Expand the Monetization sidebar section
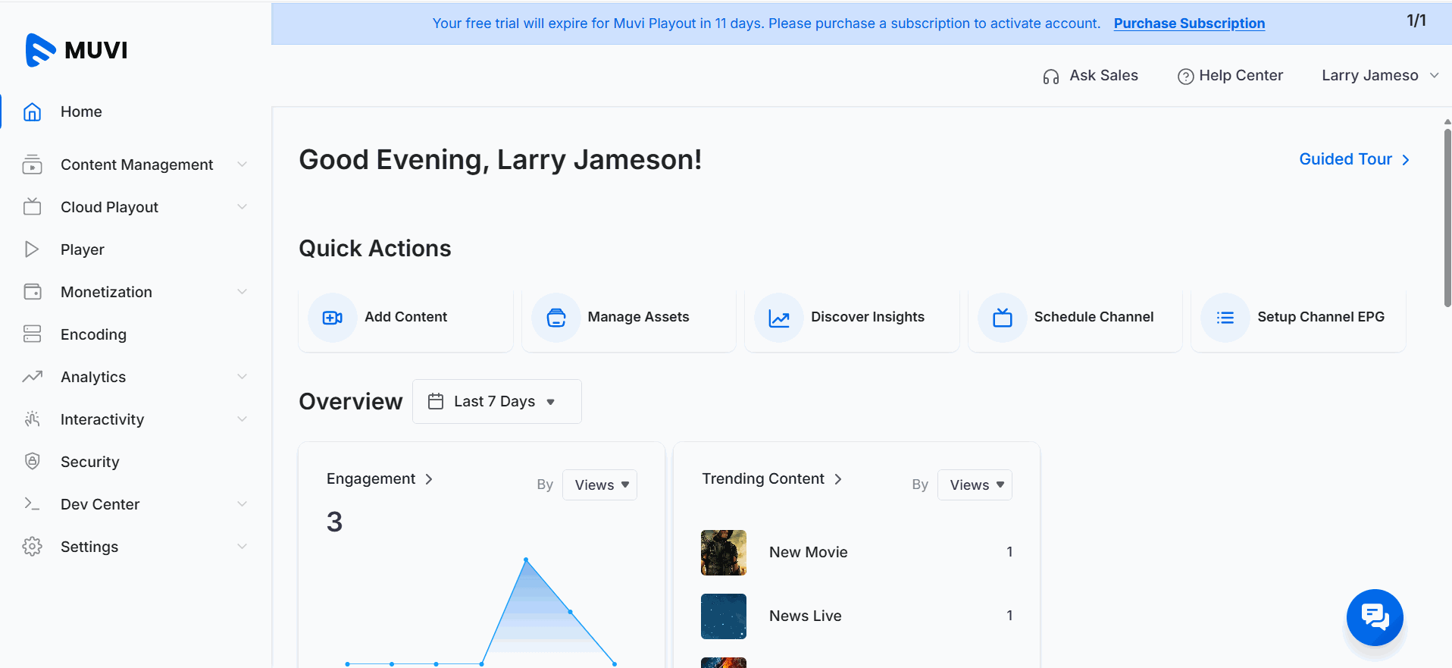The width and height of the screenshot is (1452, 668). (x=136, y=292)
